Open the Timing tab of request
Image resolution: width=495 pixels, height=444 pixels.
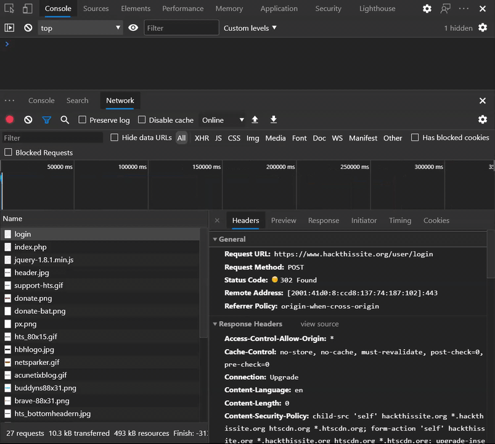[400, 220]
